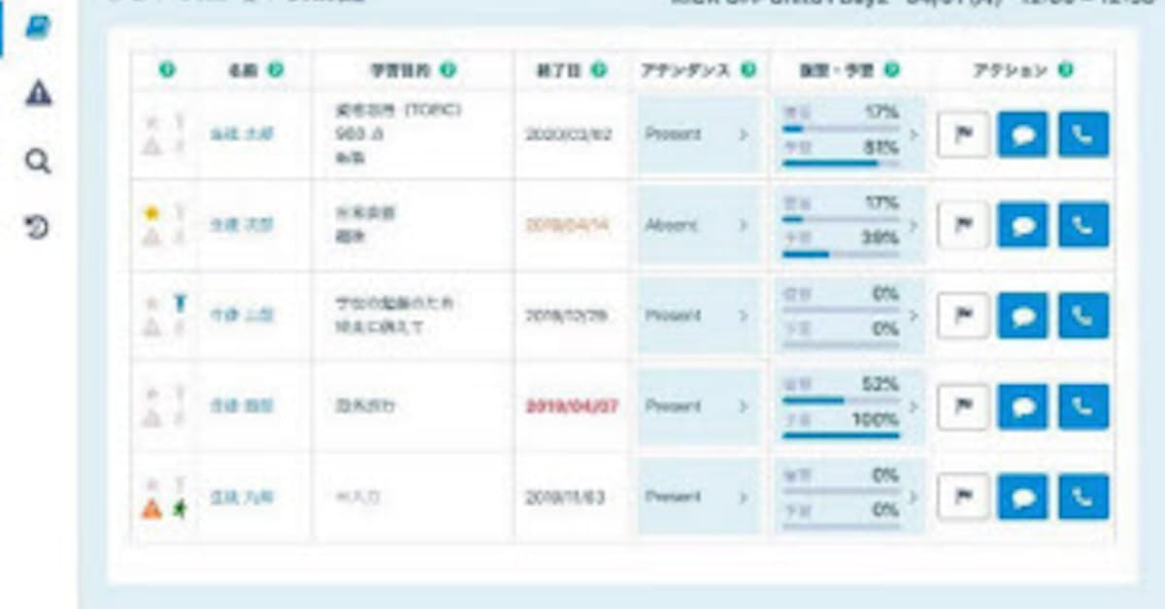Viewport: 1165px width, 609px height.
Task: Click the flag button in the first row
Action: point(962,135)
